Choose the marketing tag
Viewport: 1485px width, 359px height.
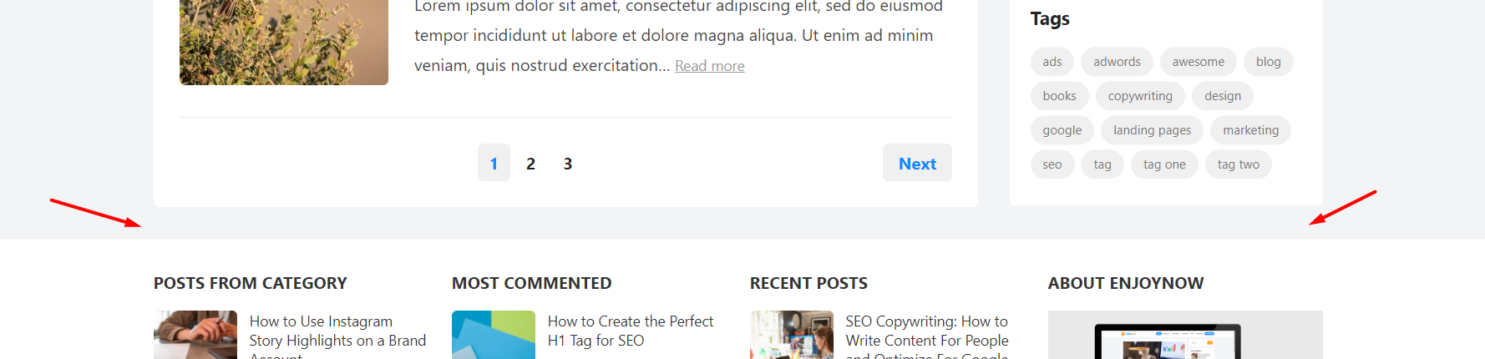click(x=1250, y=130)
